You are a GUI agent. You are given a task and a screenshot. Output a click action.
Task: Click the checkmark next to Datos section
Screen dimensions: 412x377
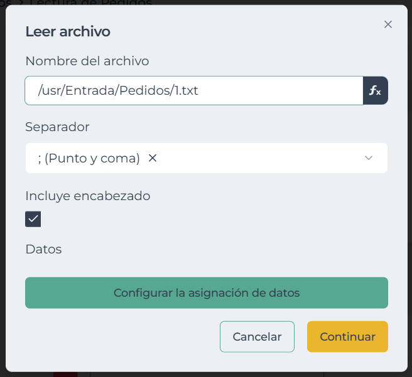[33, 219]
